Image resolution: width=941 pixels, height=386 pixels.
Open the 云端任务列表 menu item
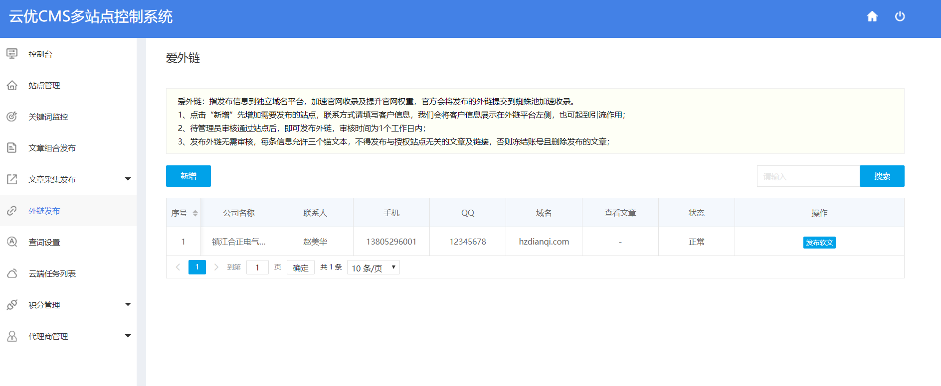click(x=68, y=273)
